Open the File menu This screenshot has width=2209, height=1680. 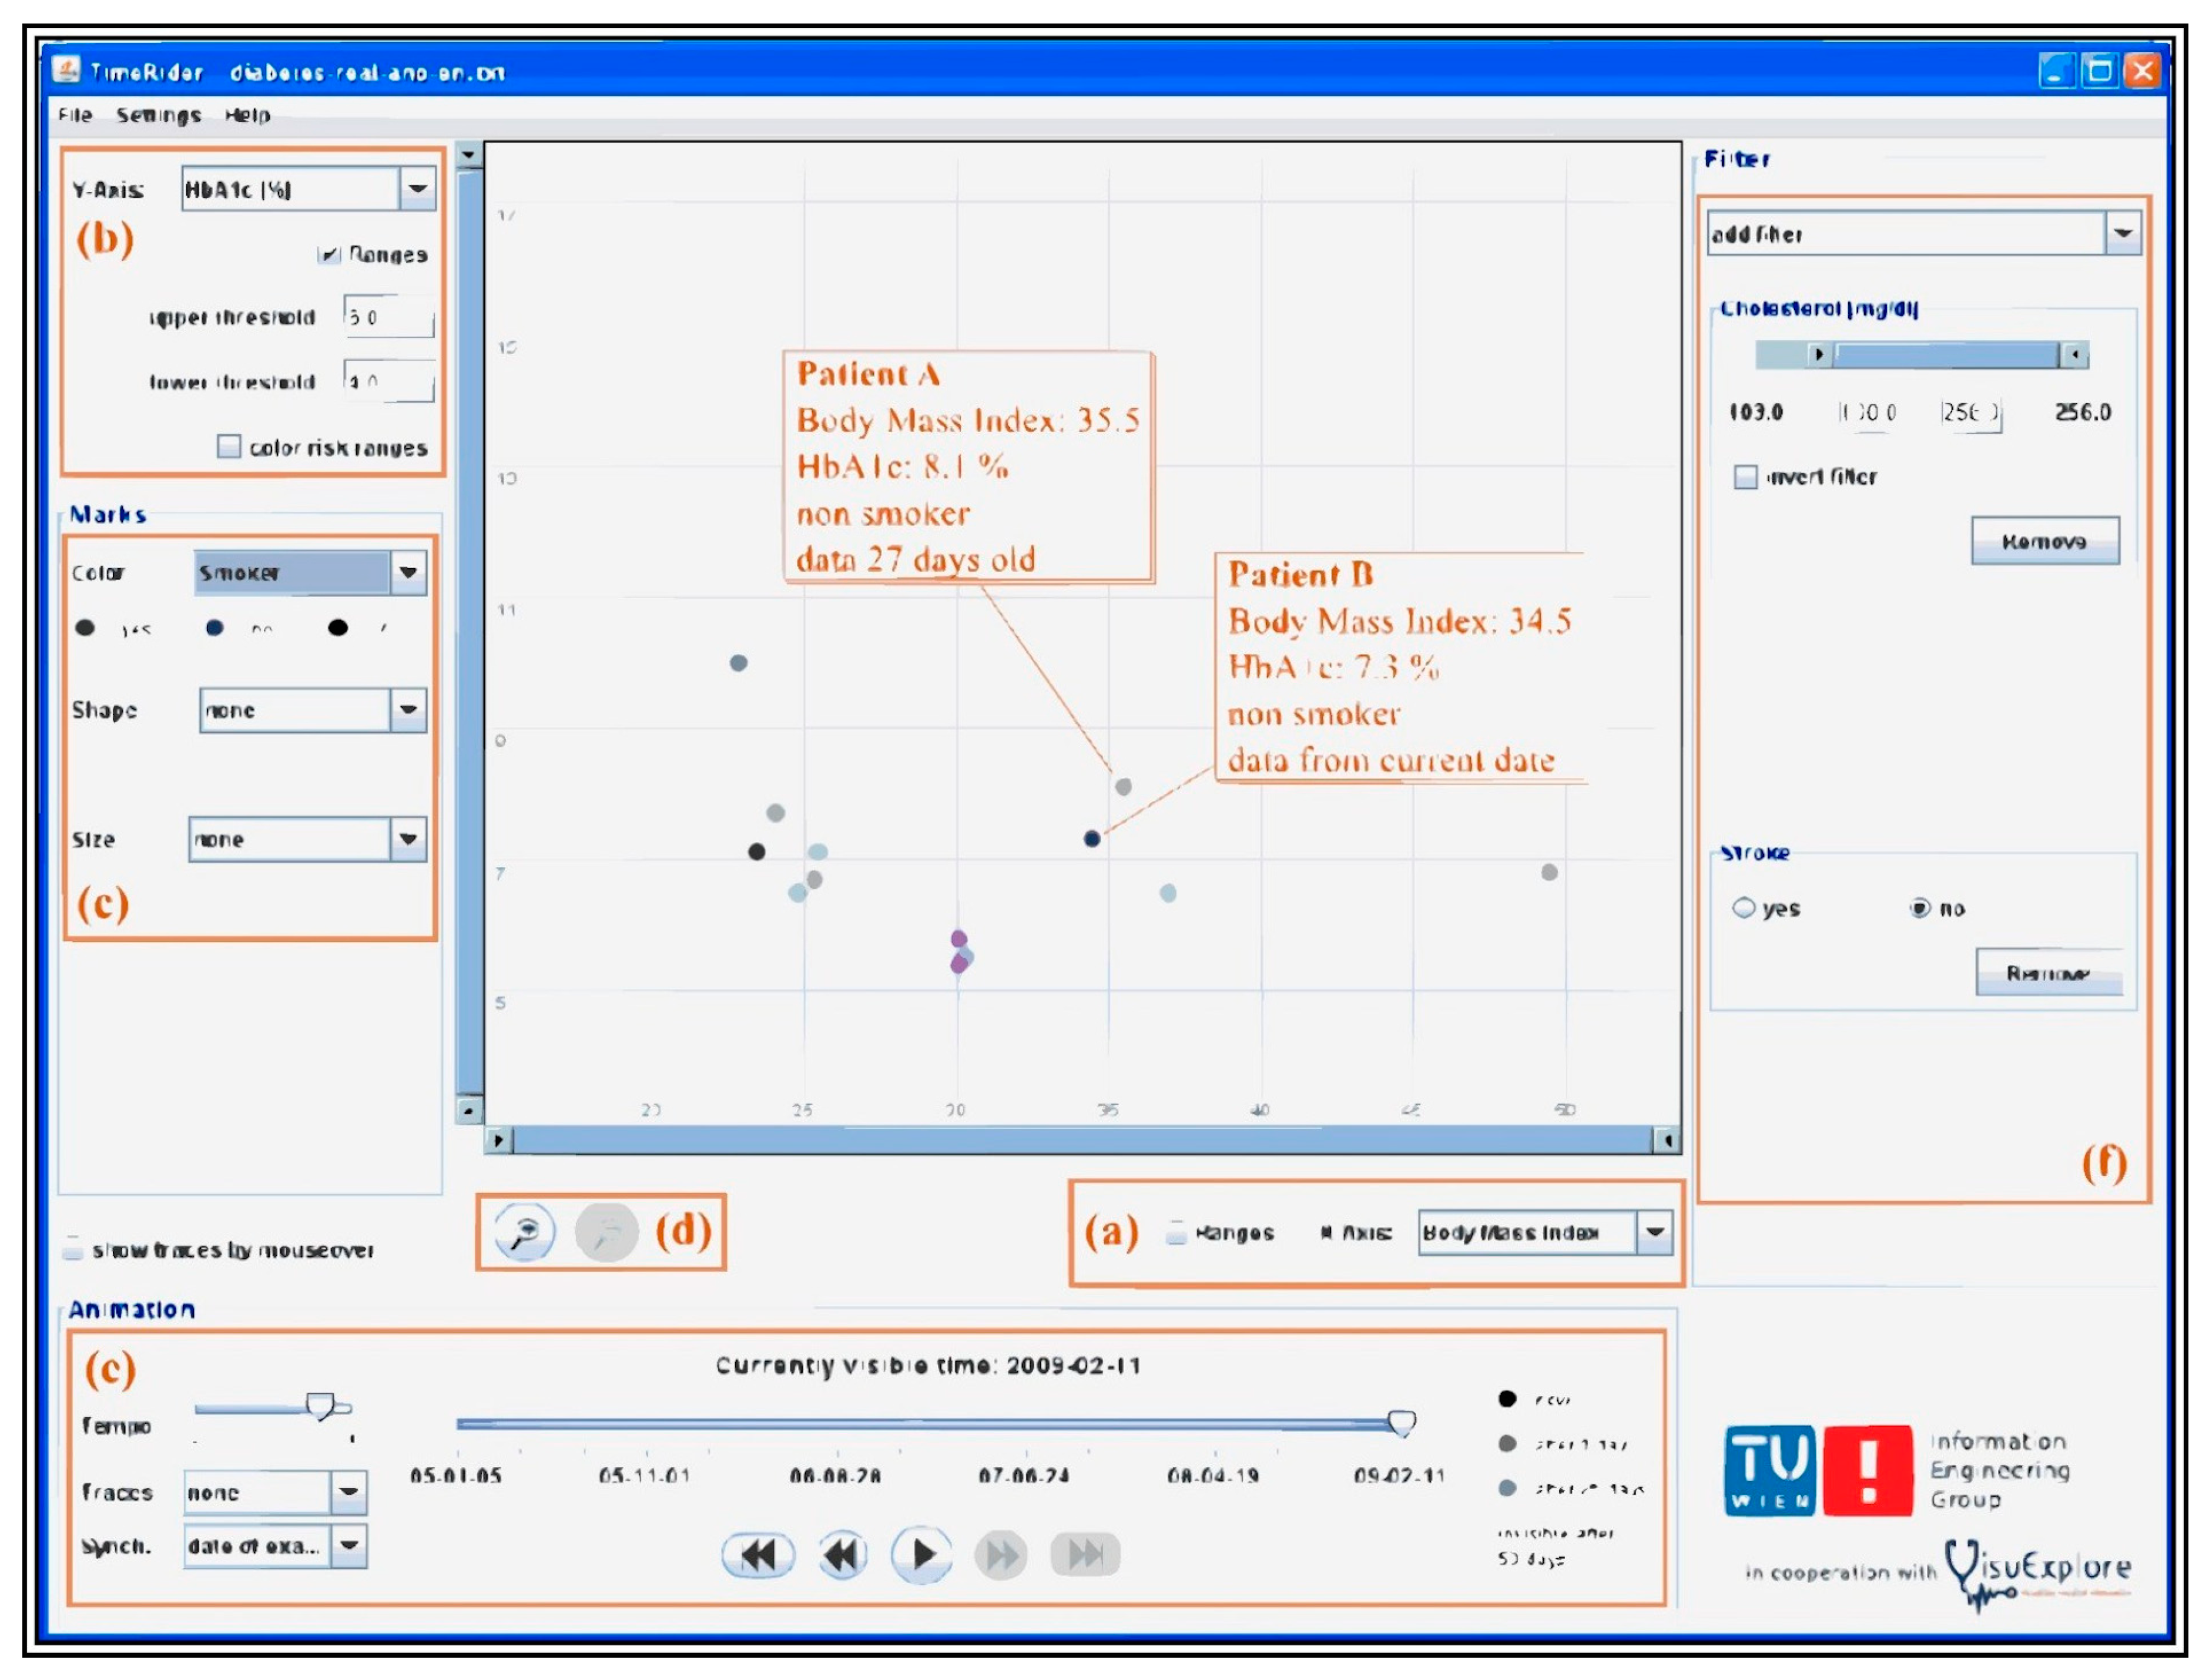75,115
